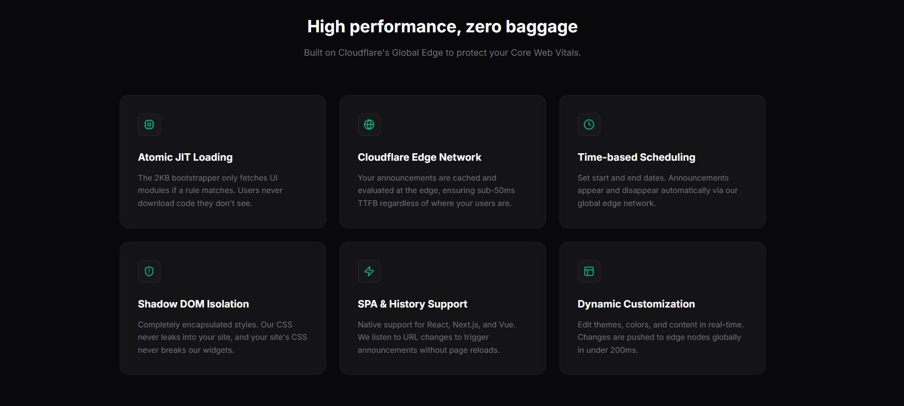Image resolution: width=904 pixels, height=406 pixels.
Task: Click the globe icon above Cloudflare Edge Network
Action: (369, 124)
